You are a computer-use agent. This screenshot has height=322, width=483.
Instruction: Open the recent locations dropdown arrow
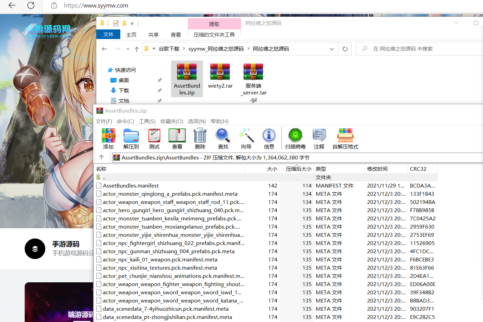[x=128, y=49]
